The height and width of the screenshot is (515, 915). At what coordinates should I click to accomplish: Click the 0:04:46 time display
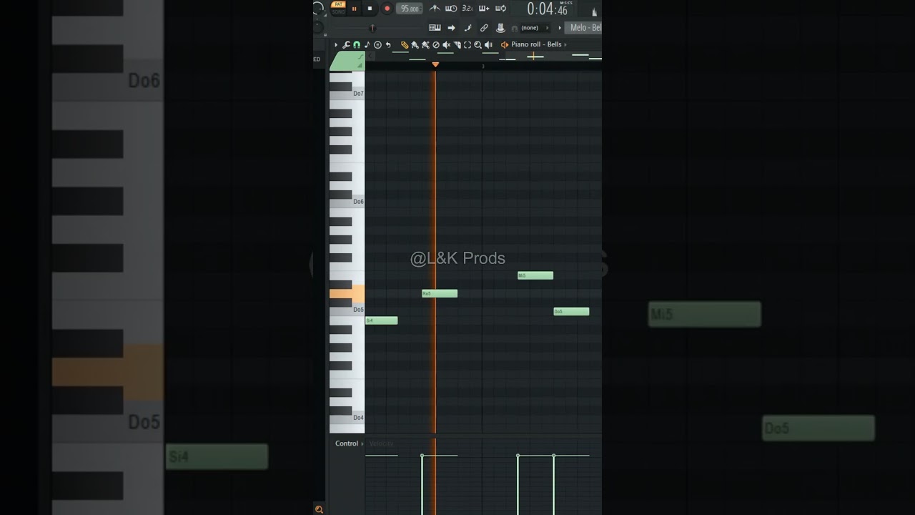(548, 9)
